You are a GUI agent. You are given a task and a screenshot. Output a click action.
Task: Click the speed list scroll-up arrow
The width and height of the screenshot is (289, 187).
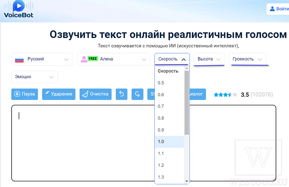pyautogui.click(x=186, y=68)
